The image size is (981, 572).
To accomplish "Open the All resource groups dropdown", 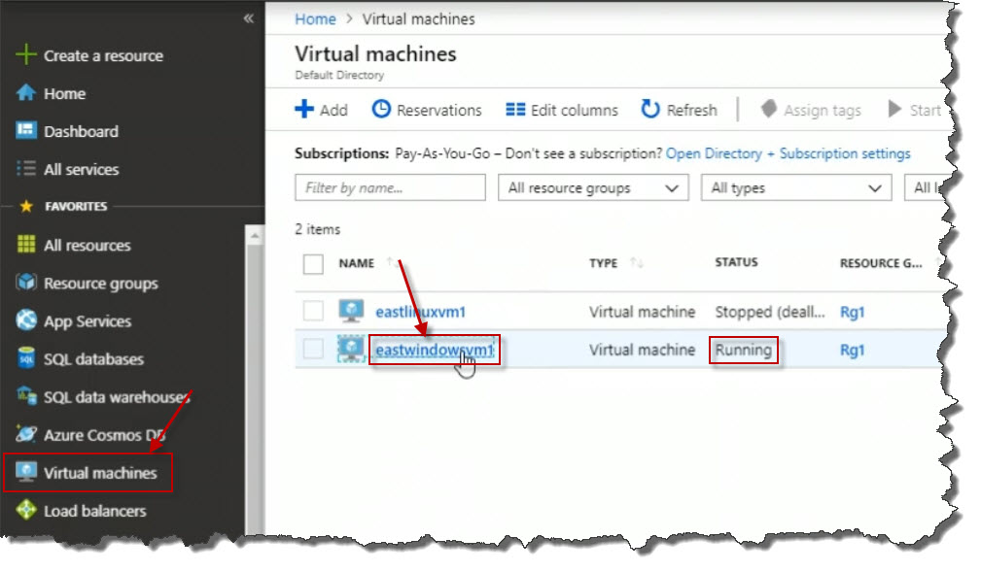I will tap(593, 187).
